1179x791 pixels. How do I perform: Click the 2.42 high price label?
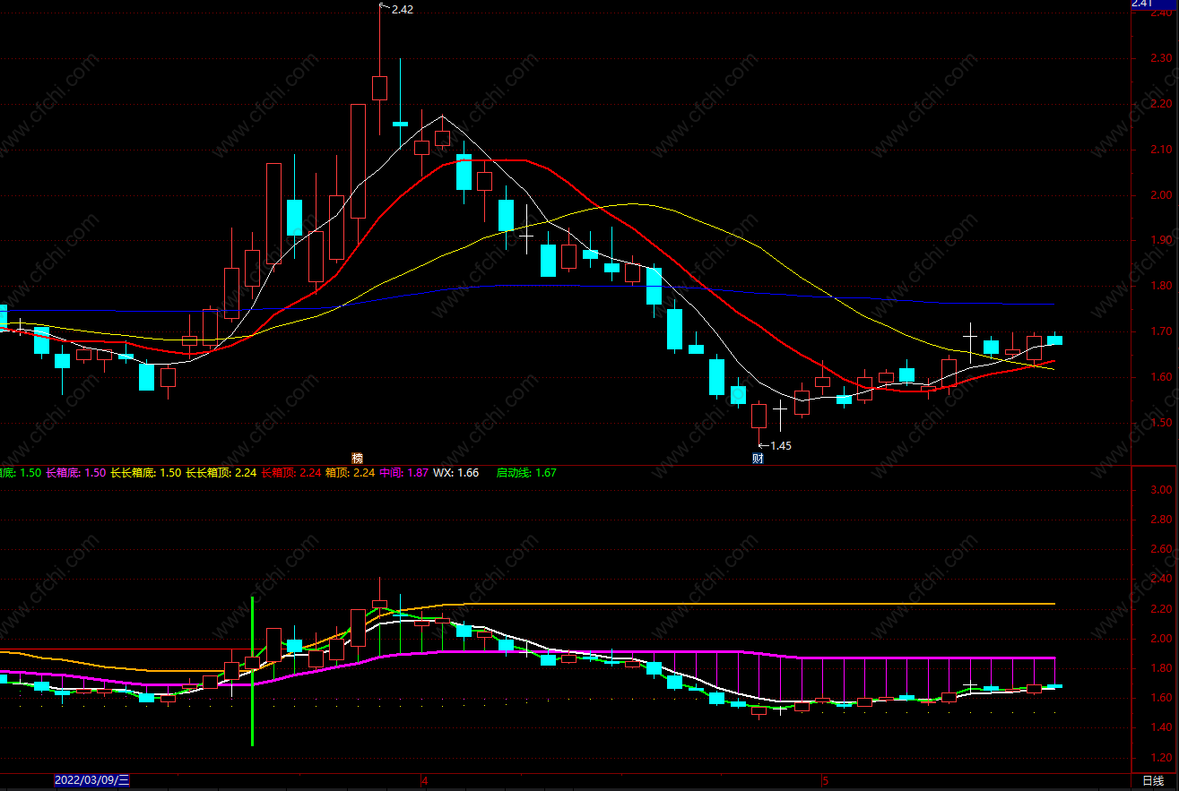(403, 9)
